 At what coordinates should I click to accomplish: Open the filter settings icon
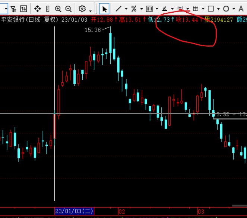13,9
